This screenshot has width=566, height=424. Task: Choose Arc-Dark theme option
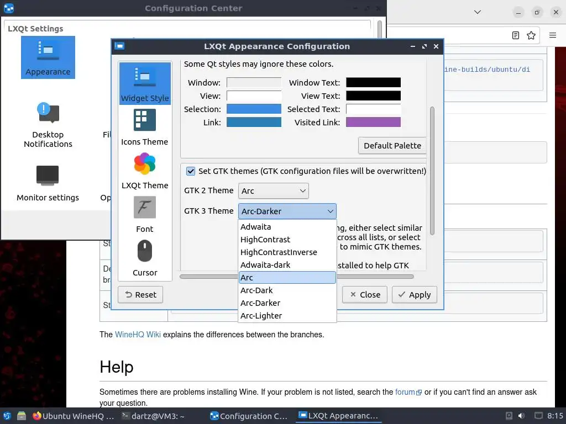tap(287, 290)
